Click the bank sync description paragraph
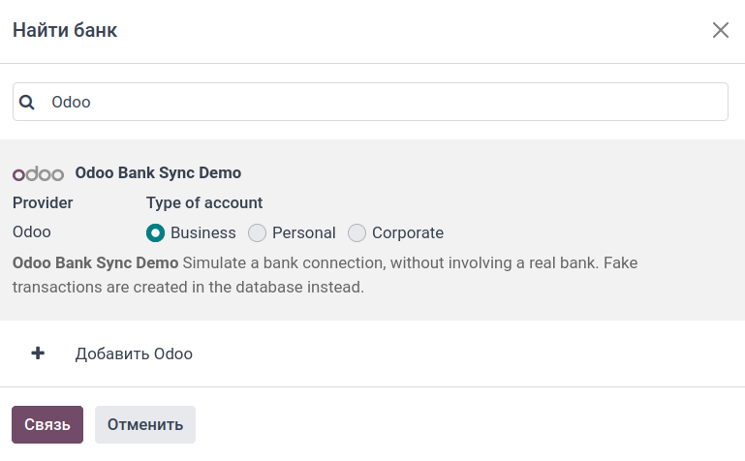 [x=325, y=275]
